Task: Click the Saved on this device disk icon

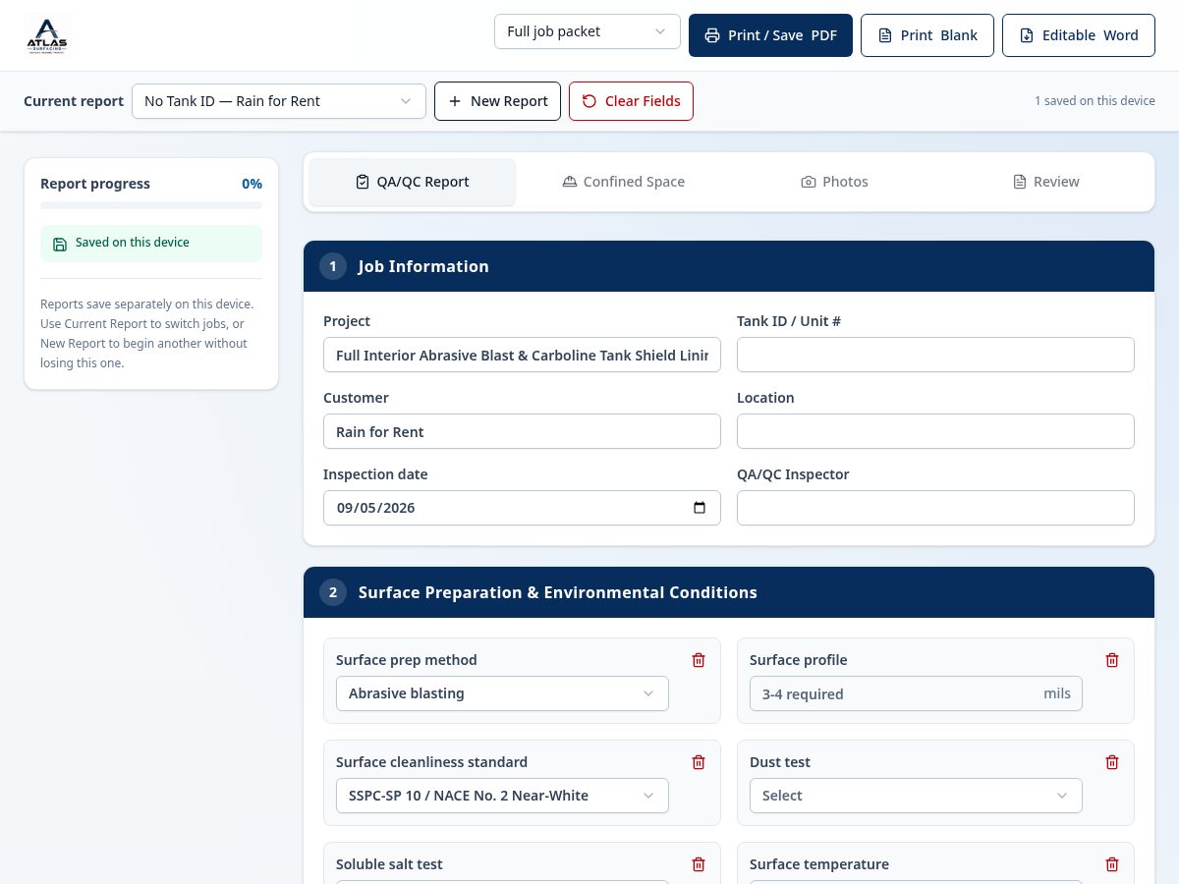Action: [x=60, y=244]
